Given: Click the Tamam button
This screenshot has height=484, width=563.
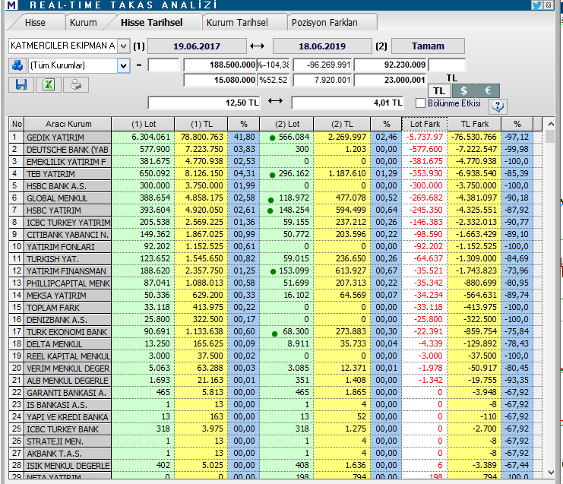Looking at the screenshot, I should click(428, 46).
